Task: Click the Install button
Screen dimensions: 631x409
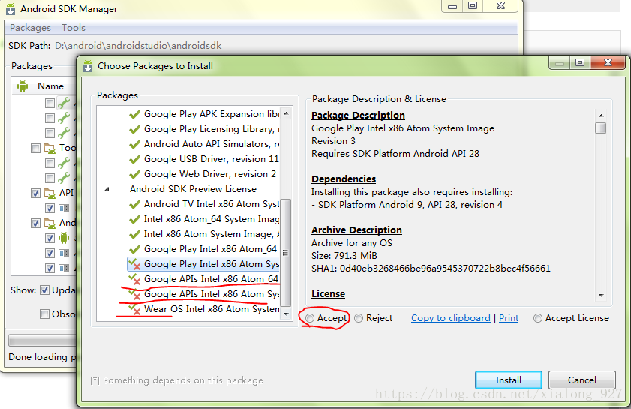Action: click(508, 380)
